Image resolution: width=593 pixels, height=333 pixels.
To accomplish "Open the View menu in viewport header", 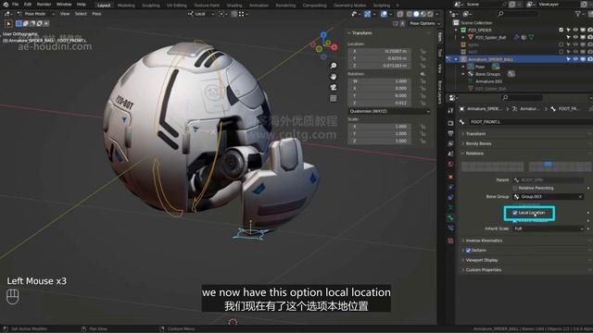I will pos(65,14).
